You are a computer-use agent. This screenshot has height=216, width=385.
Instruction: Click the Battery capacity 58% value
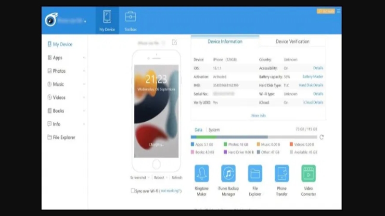click(x=287, y=77)
